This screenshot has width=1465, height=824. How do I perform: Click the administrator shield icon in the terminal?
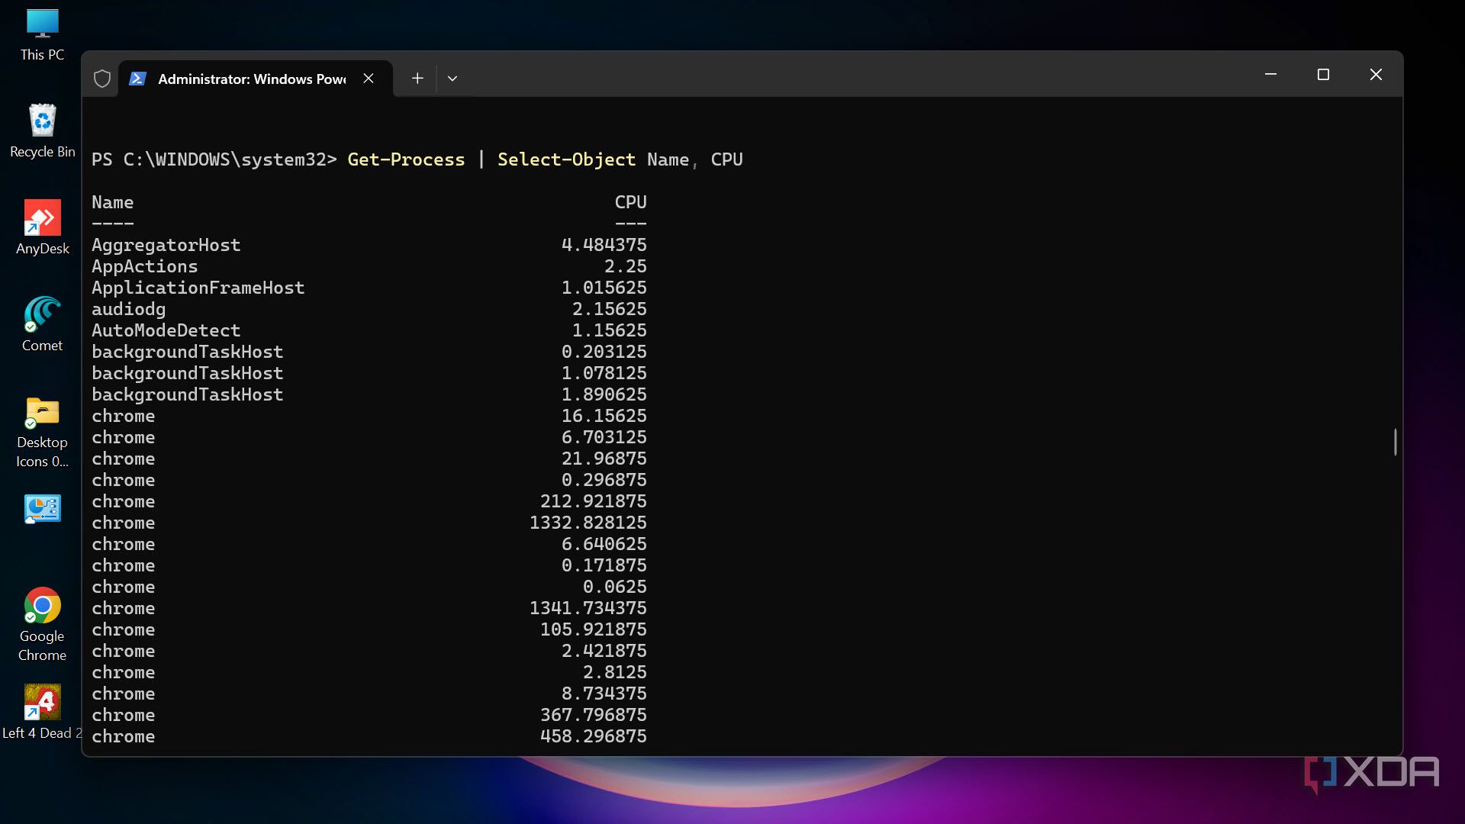(x=102, y=79)
